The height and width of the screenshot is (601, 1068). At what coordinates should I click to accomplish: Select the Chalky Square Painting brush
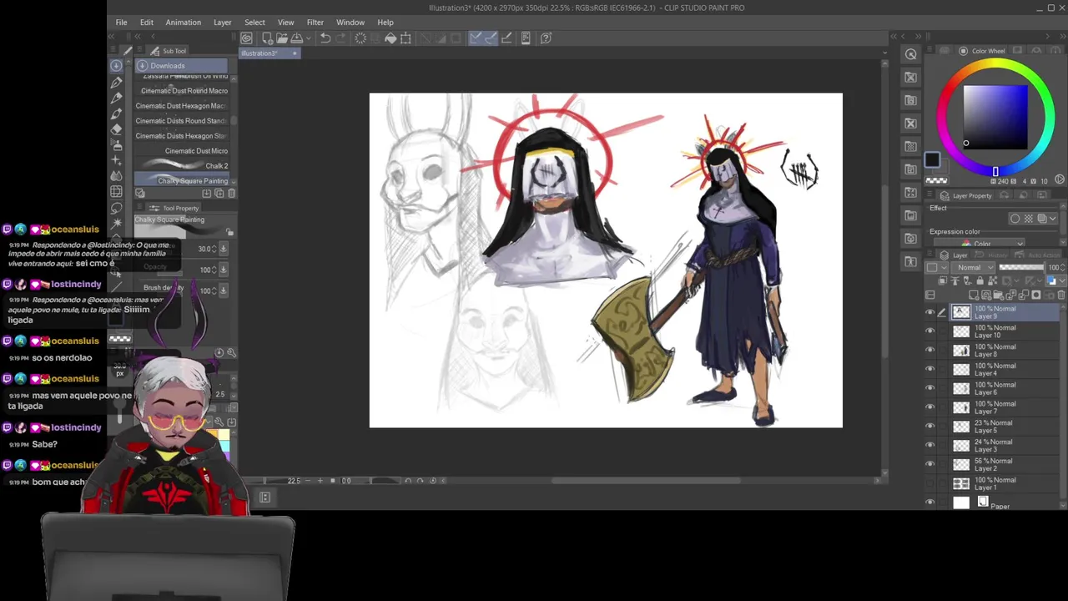click(182, 181)
